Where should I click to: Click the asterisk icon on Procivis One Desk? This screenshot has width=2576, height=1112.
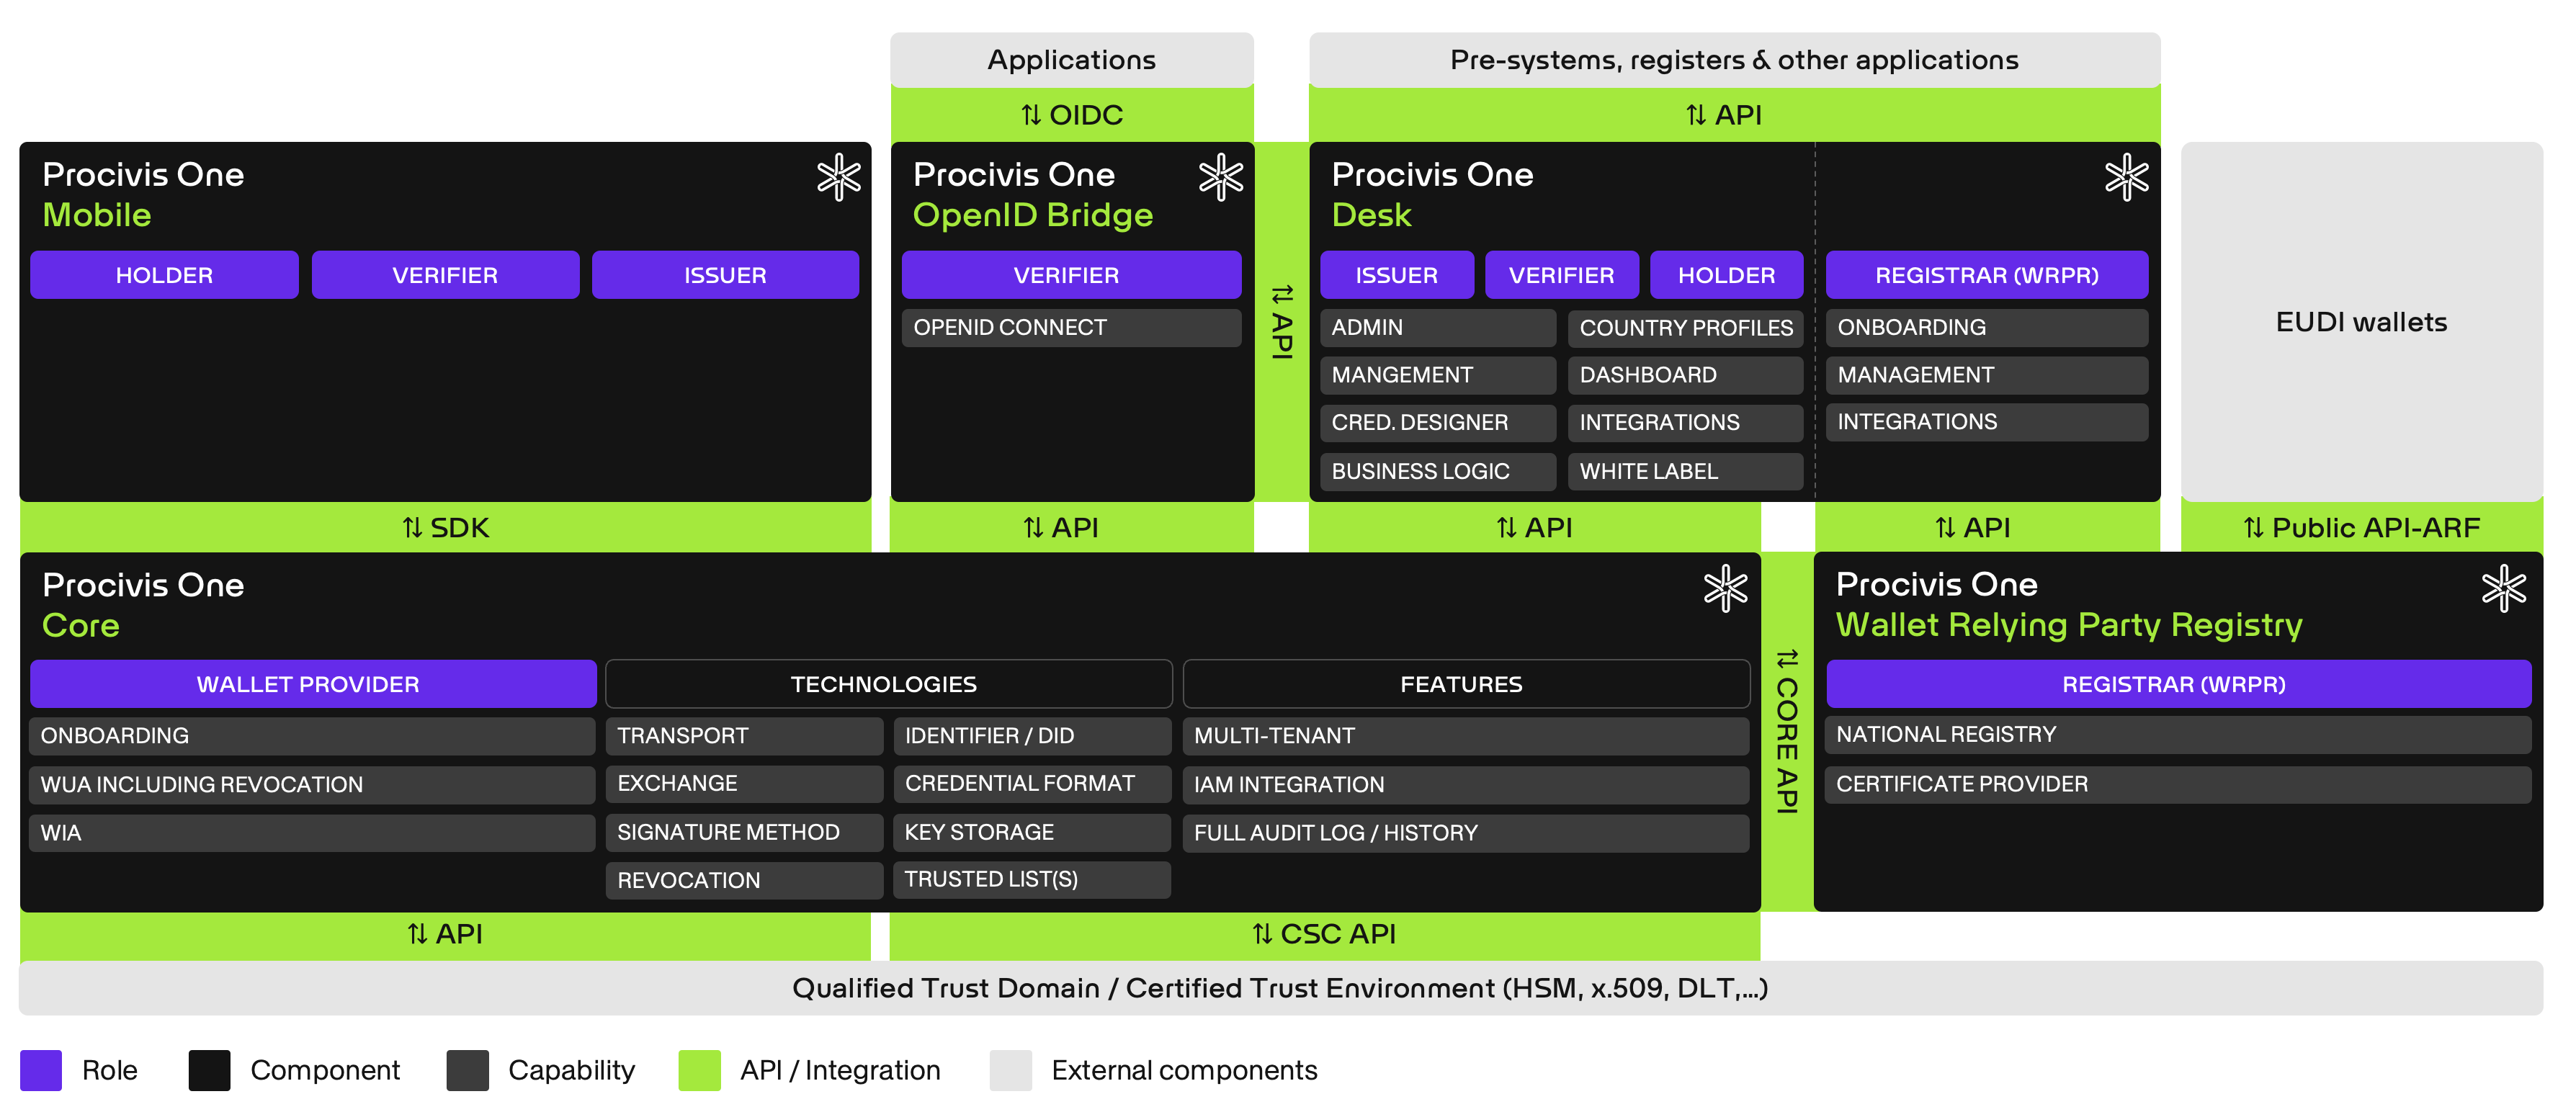pos(2127,176)
